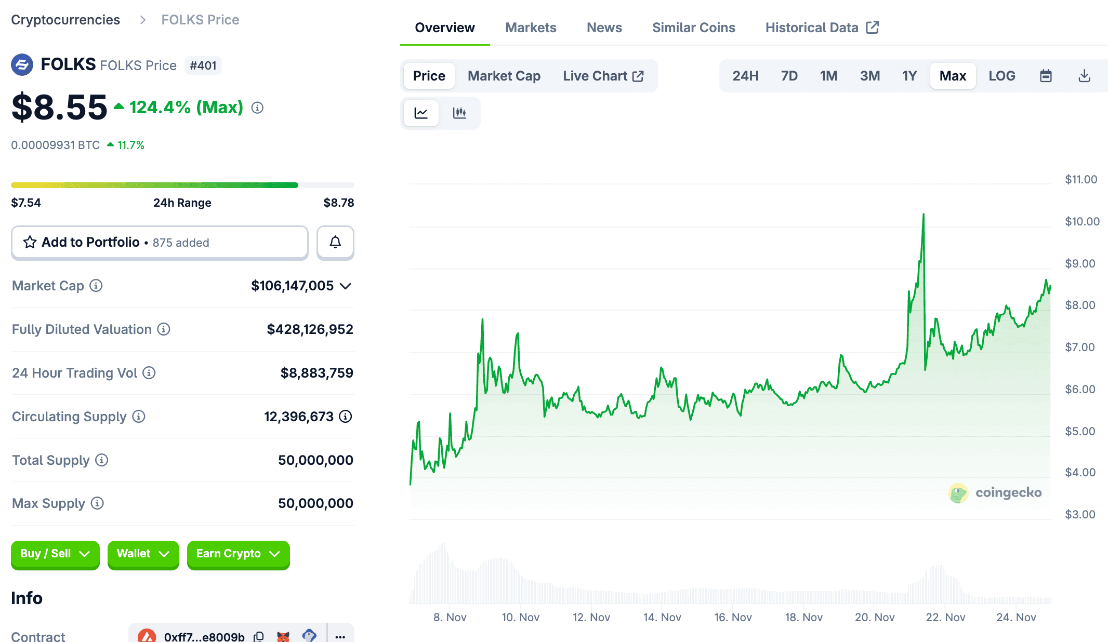The image size is (1108, 642).
Task: Toggle LOG scale on chart
Action: 1001,76
